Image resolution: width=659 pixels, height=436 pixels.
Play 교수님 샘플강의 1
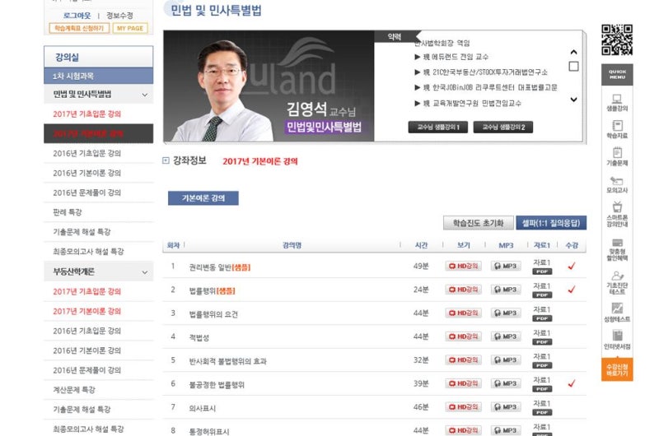coord(438,128)
